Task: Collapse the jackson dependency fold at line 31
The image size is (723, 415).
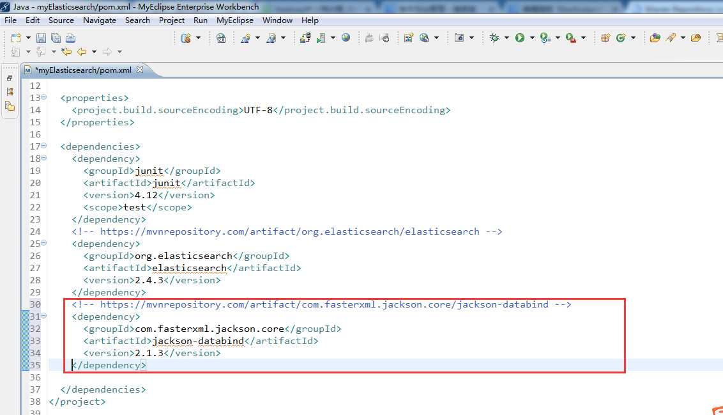Action: pos(44,316)
